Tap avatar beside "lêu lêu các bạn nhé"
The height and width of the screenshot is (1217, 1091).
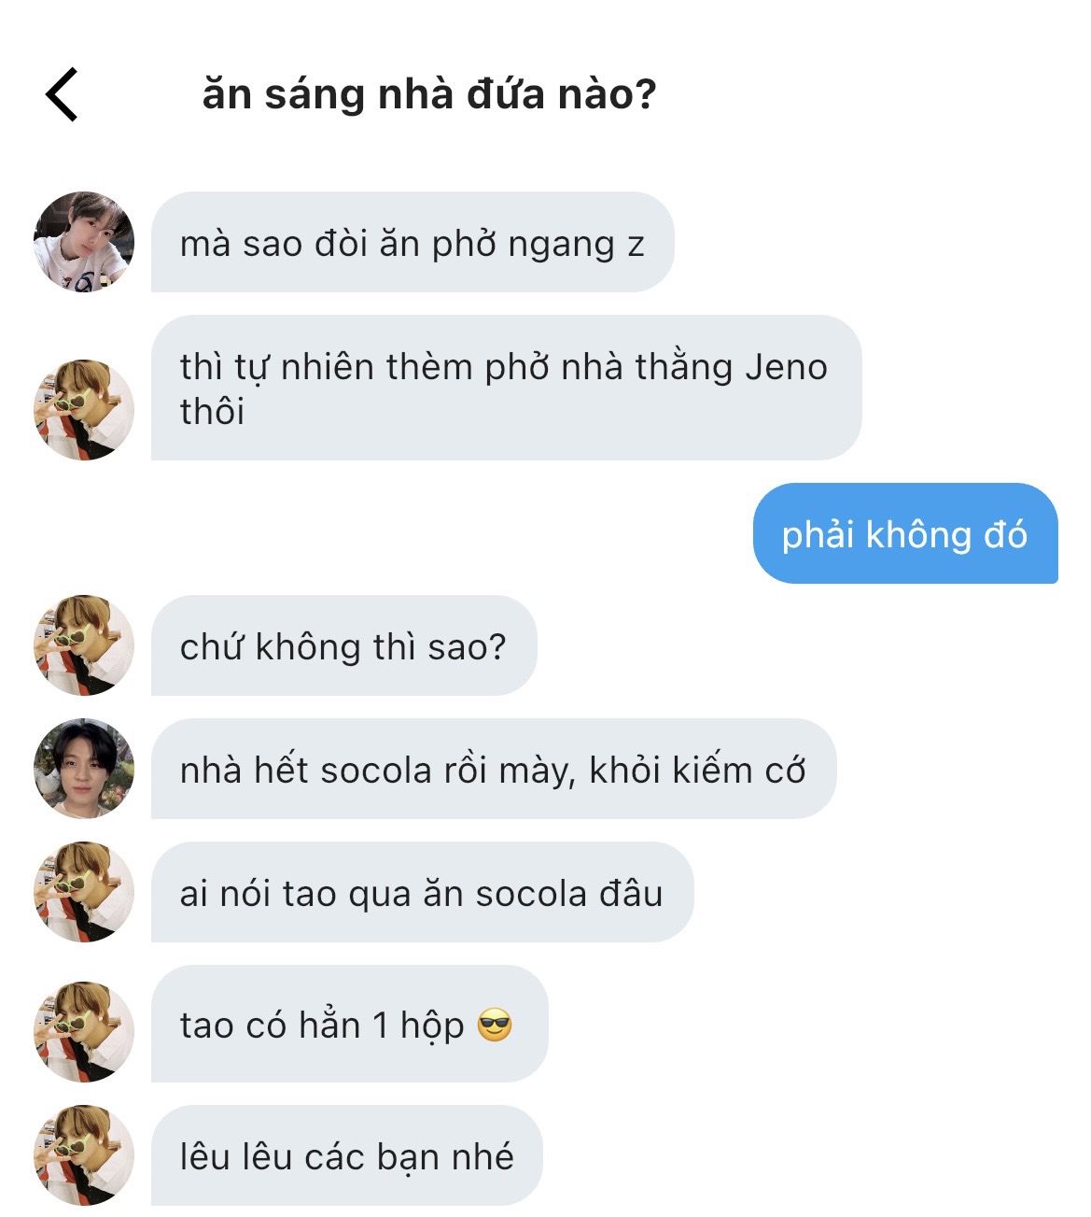click(84, 1155)
